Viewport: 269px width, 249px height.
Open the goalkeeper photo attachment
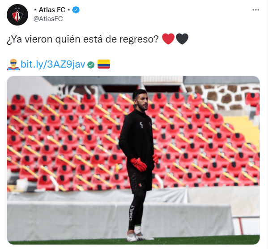tap(133, 160)
